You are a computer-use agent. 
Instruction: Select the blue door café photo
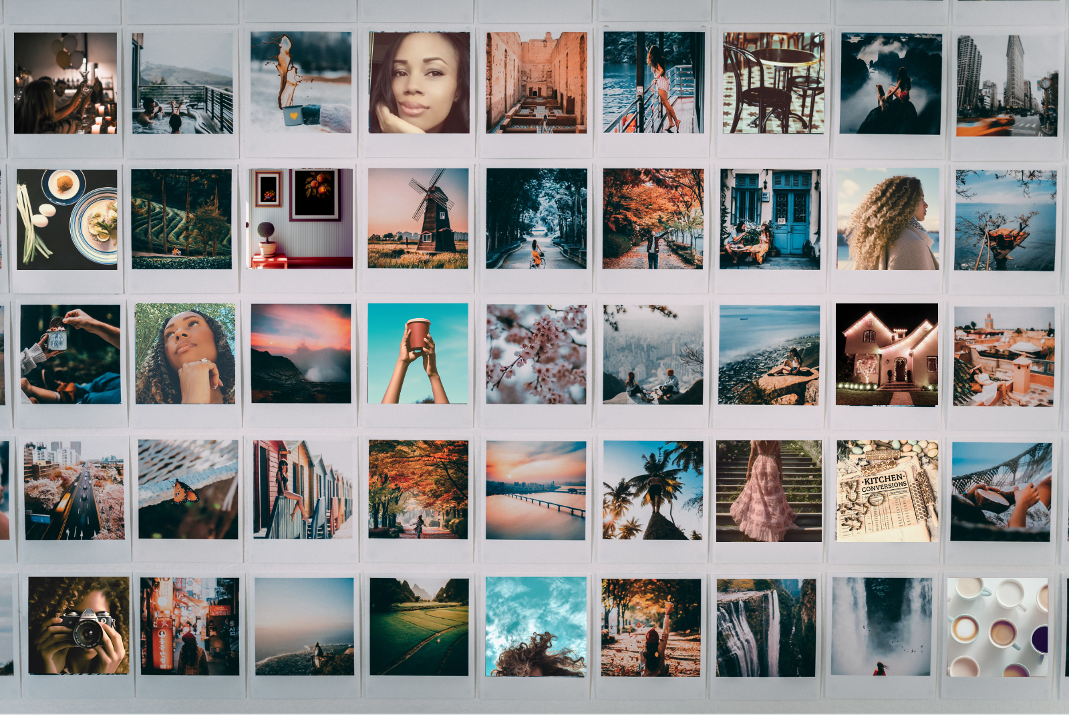770,219
